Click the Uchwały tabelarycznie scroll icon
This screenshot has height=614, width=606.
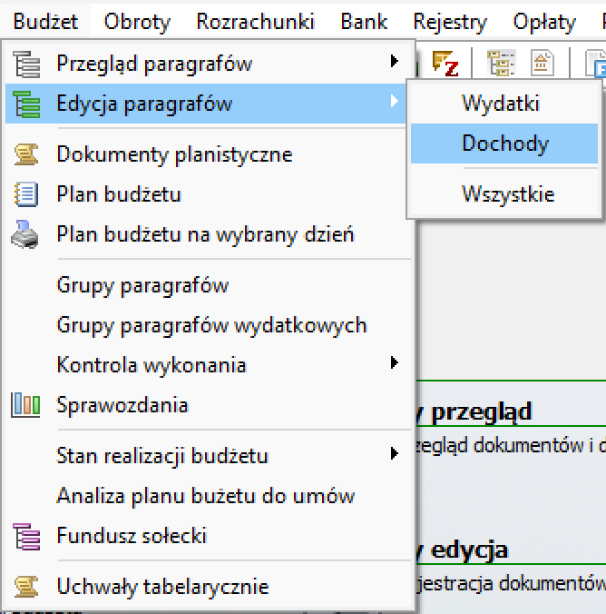pos(26,587)
